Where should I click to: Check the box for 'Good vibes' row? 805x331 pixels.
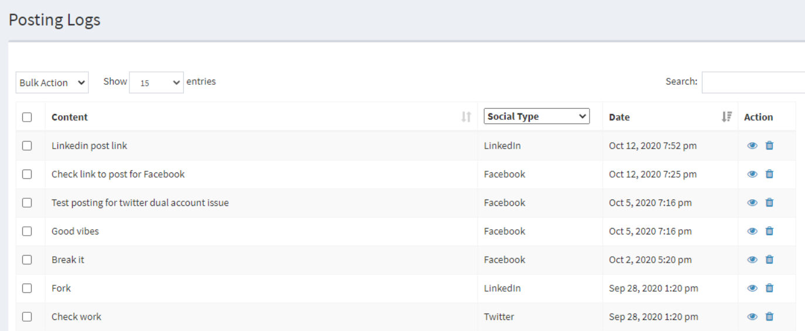[x=27, y=231]
